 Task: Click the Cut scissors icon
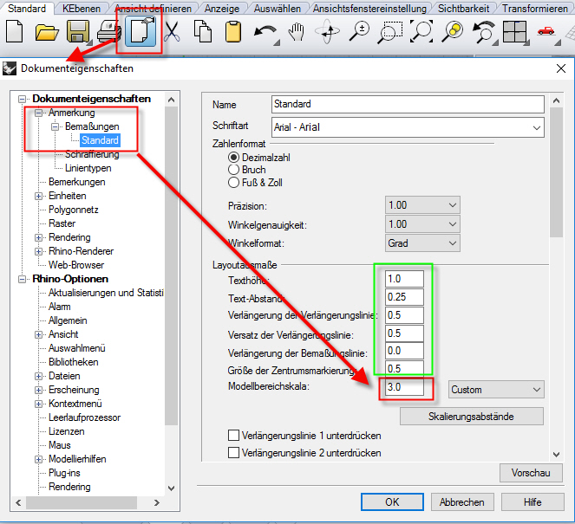tap(171, 33)
